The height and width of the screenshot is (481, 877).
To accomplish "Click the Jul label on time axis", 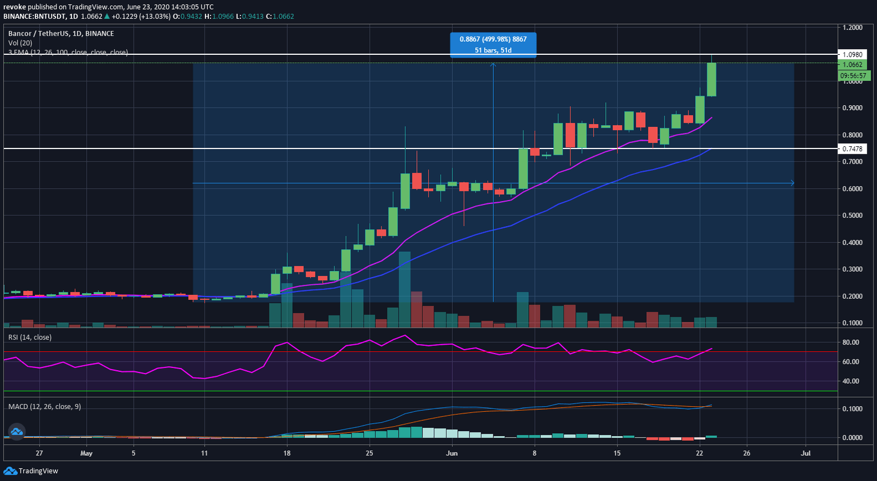I will point(806,454).
